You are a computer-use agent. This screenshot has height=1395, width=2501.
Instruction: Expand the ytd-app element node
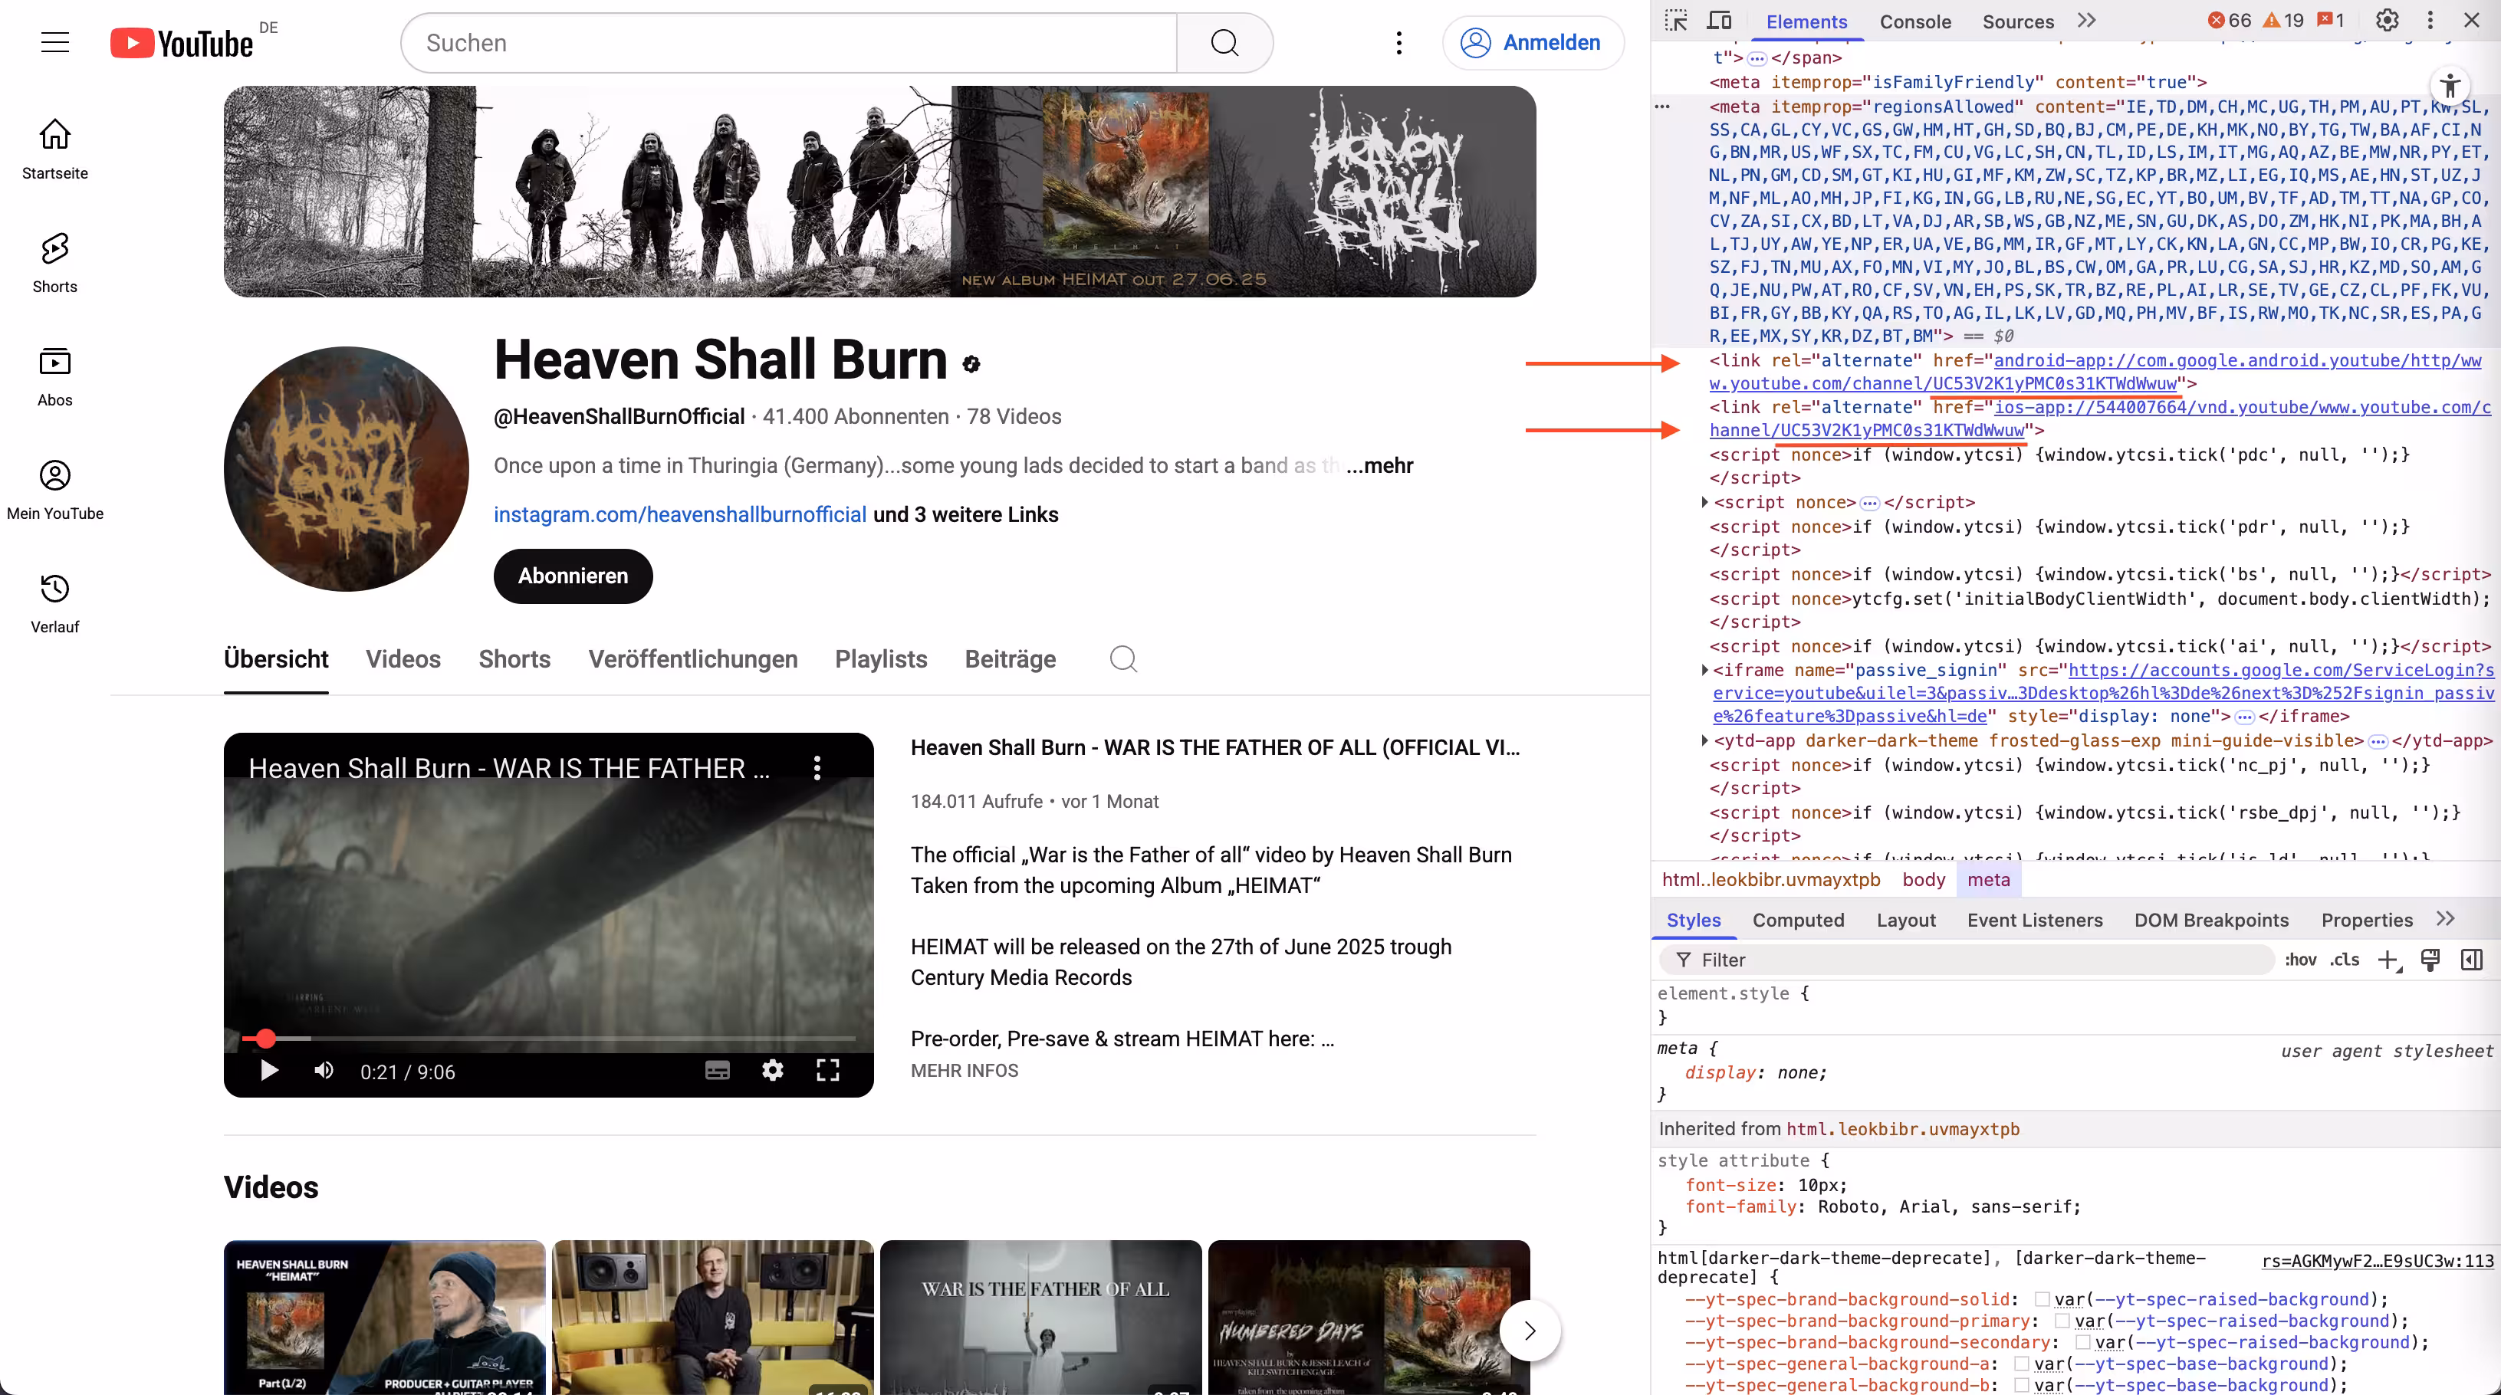click(x=1705, y=740)
